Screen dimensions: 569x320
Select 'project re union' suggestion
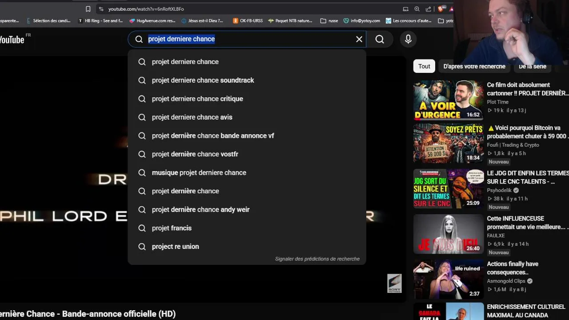(247, 246)
